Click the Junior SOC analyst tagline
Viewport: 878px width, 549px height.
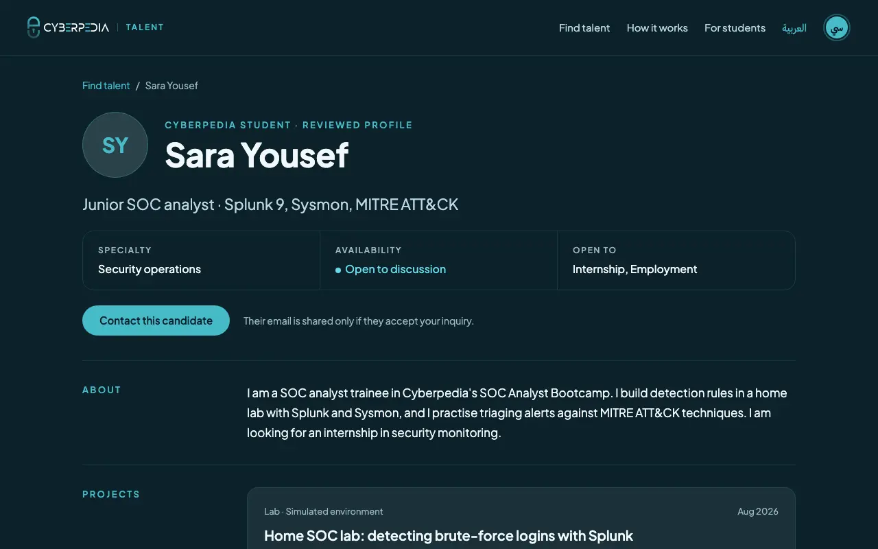point(270,205)
